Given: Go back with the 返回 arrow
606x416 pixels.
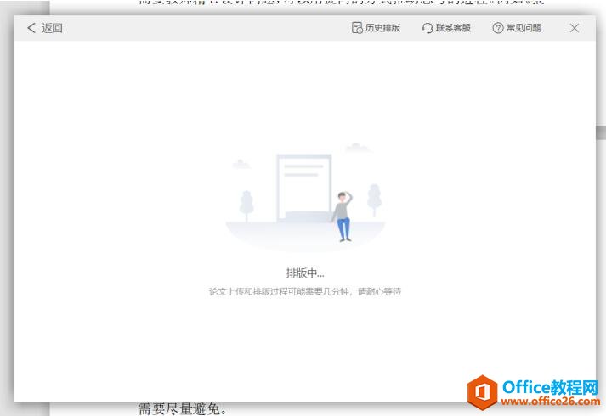Looking at the screenshot, I should 31,28.
